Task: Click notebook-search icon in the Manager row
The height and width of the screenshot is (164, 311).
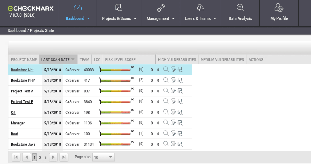Action: (180, 123)
